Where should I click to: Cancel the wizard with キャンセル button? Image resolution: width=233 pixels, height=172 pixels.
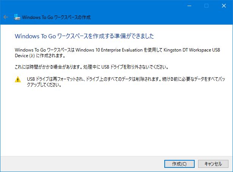click(x=213, y=164)
